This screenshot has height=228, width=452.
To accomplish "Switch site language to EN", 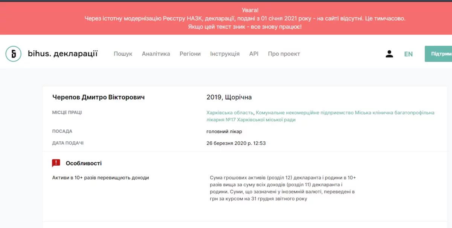I will [408, 54].
